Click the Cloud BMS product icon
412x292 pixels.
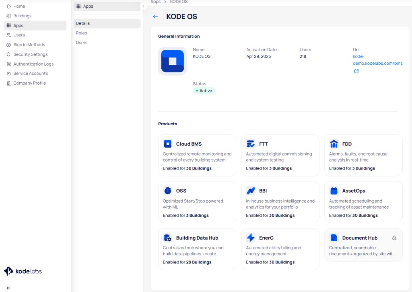click(x=168, y=144)
